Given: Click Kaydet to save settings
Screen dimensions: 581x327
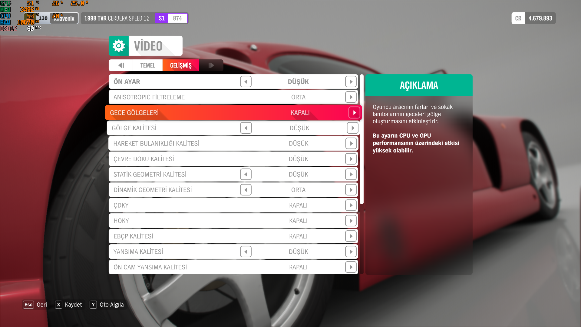Looking at the screenshot, I should click(x=73, y=305).
